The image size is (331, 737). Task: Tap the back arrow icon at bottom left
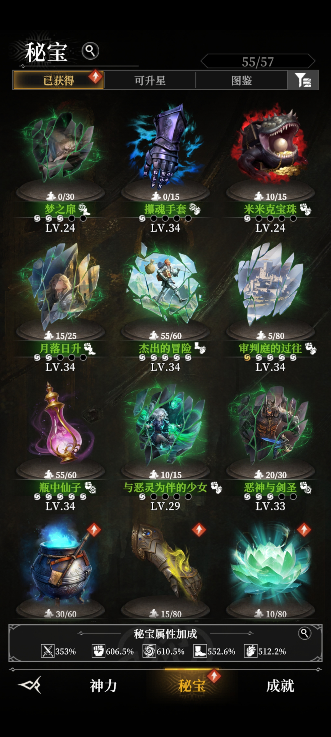coord(30,685)
